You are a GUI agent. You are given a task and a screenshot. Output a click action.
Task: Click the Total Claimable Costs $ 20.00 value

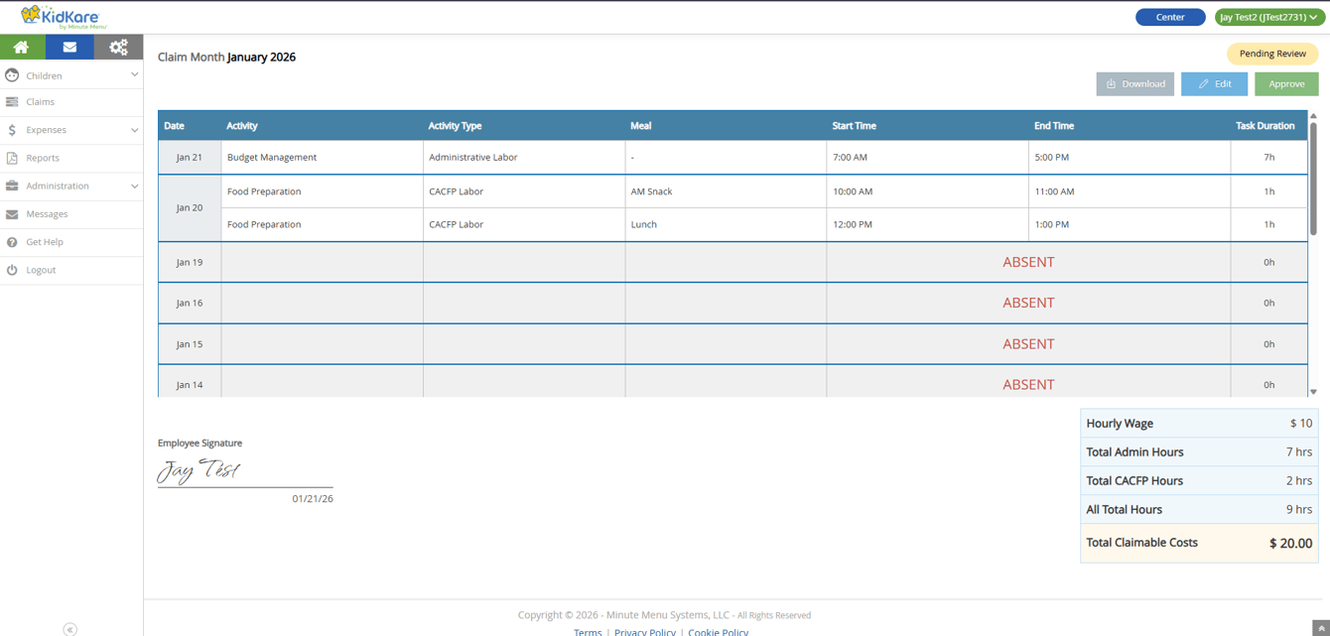pyautogui.click(x=1290, y=543)
